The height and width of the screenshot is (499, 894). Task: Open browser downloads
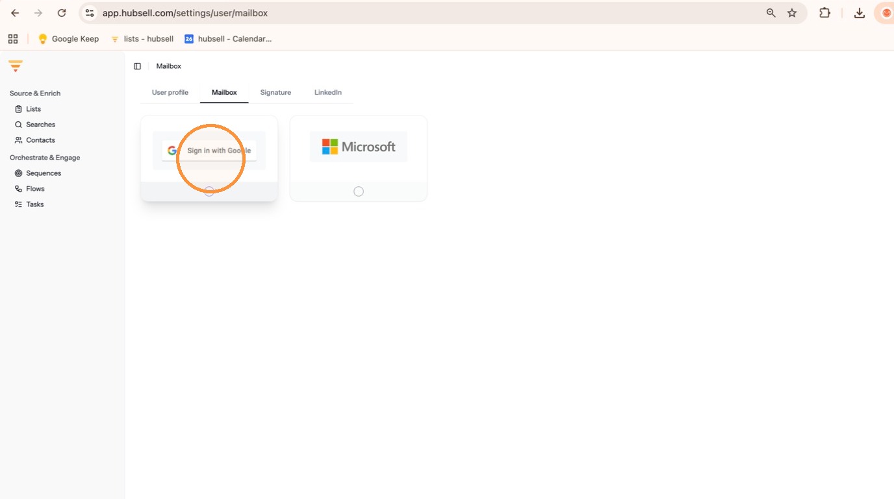point(859,13)
